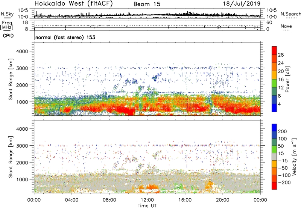301x208 pixels.
Task: Click the '12:00' time axis label
Action: (x=147, y=200)
